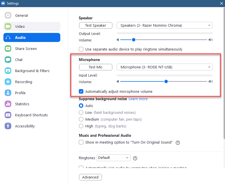The width and height of the screenshot is (225, 185).
Task: Click the microphone Volume slider handle
Action: coord(166,81)
